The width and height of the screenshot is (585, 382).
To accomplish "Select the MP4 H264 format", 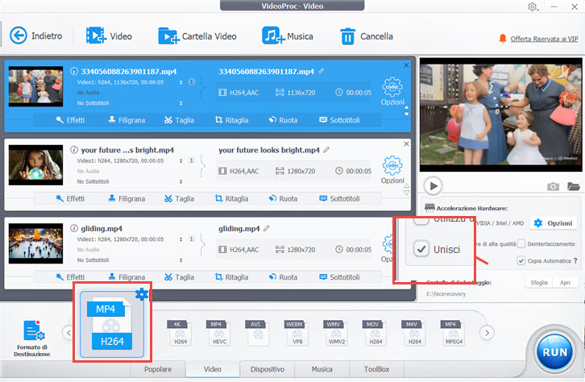I will click(x=112, y=325).
